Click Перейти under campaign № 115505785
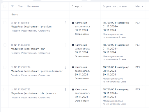 (15, 98)
